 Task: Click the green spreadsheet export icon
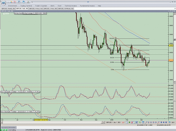tap(28, 2)
